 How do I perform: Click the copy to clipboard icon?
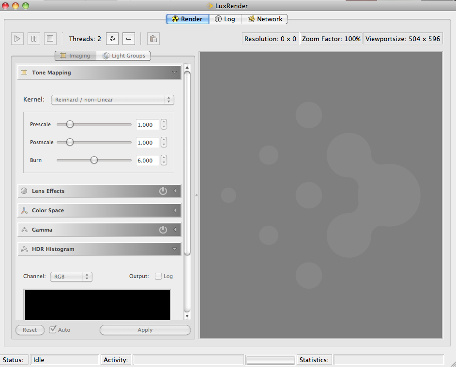pyautogui.click(x=153, y=39)
